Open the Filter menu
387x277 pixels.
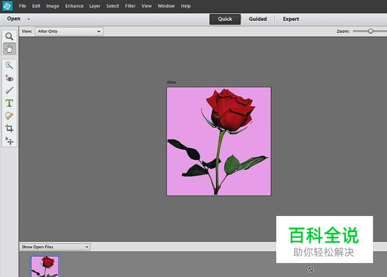point(130,6)
